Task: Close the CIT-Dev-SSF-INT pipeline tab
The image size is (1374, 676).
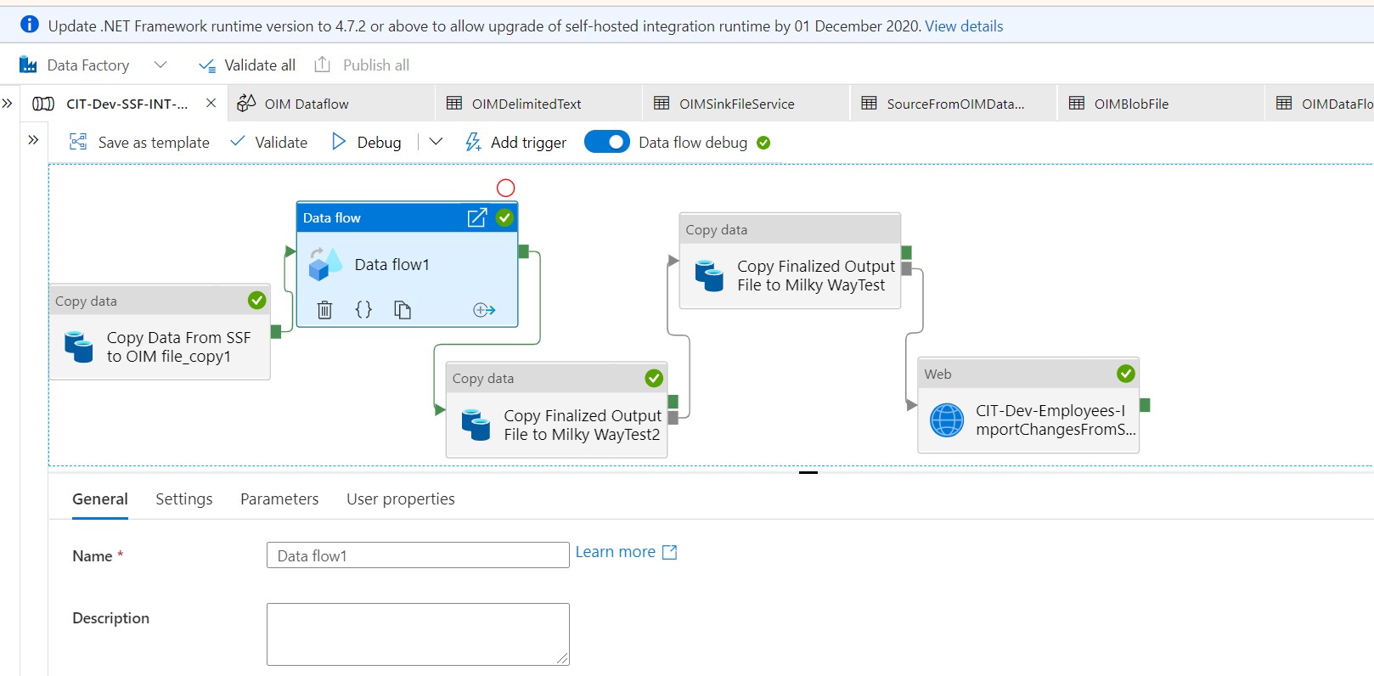Action: (x=211, y=103)
